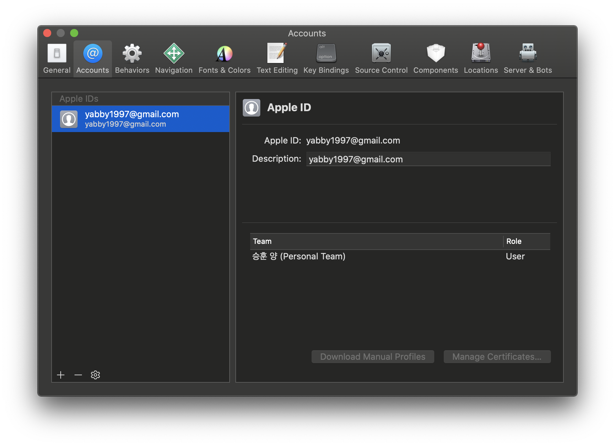Open the Navigation preferences pane
Screen dimensions: 615x446
point(173,58)
